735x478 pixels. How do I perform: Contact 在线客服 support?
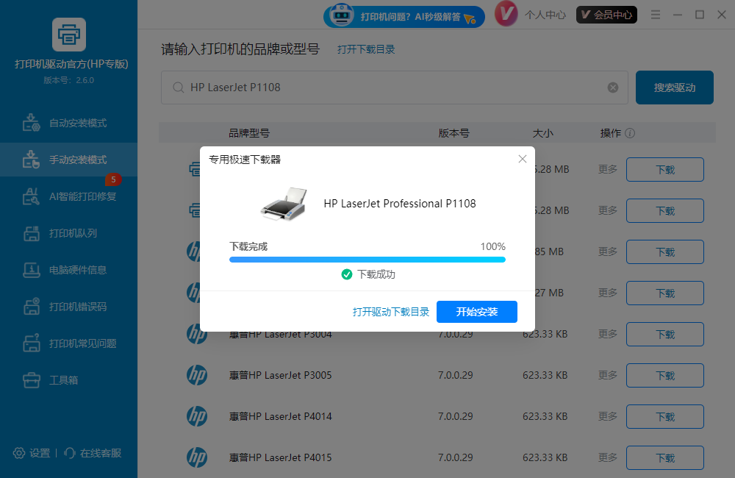coord(93,453)
